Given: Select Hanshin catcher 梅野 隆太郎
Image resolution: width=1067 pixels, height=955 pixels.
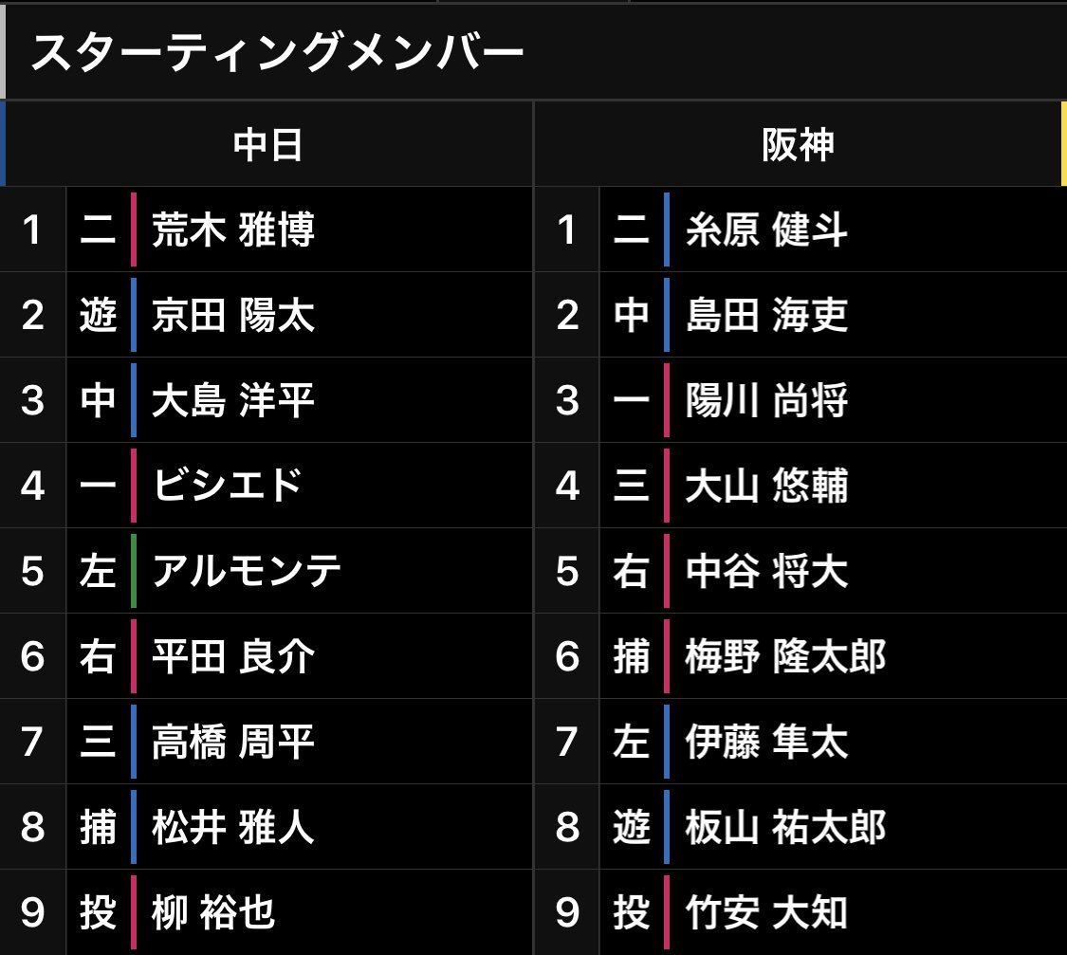Looking at the screenshot, I should [785, 657].
